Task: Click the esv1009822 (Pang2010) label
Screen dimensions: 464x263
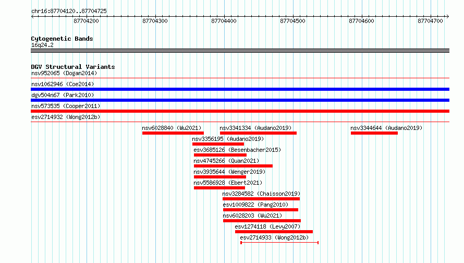Action: pyautogui.click(x=255, y=205)
